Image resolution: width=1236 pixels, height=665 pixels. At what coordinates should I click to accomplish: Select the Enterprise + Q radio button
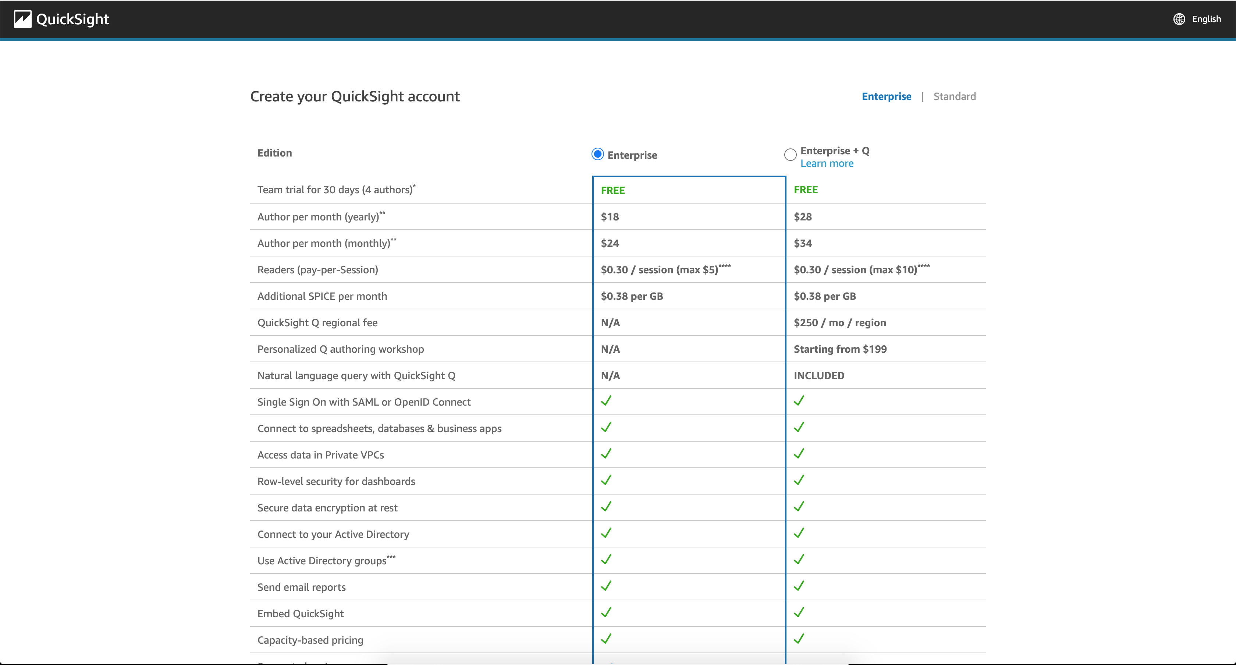tap(790, 155)
